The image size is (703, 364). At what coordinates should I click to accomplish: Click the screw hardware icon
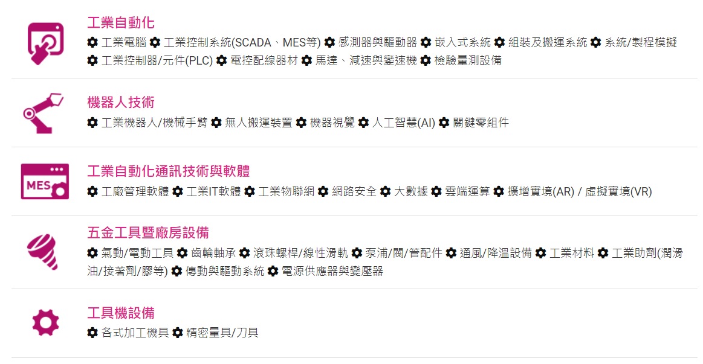click(x=43, y=252)
